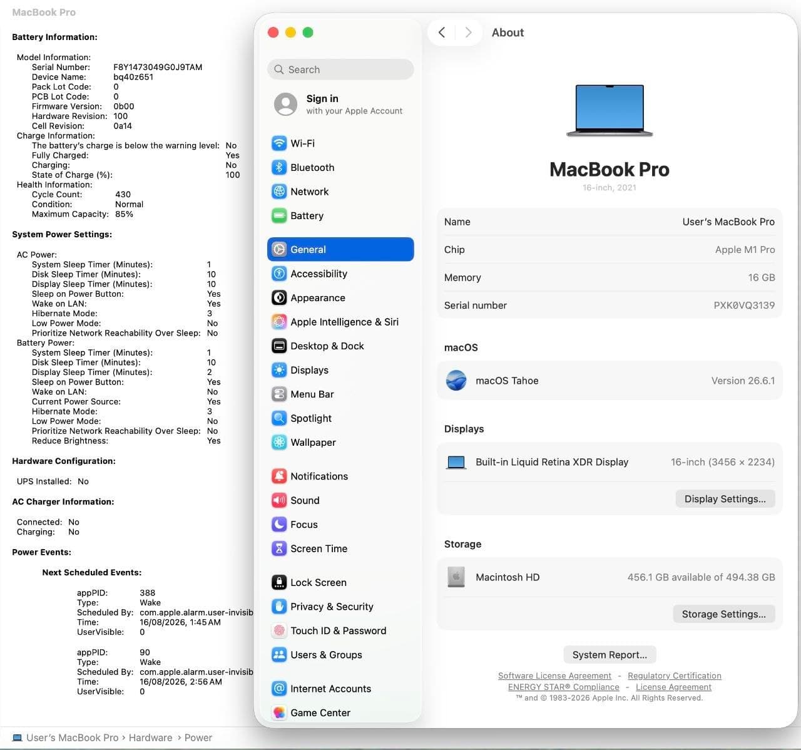
Task: Click the Chip value Apple M1 Pro
Action: (745, 250)
